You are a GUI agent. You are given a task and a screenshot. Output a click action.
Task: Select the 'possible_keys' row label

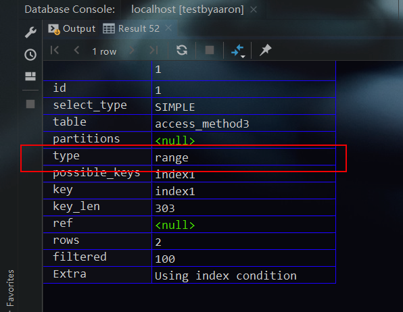(97, 174)
